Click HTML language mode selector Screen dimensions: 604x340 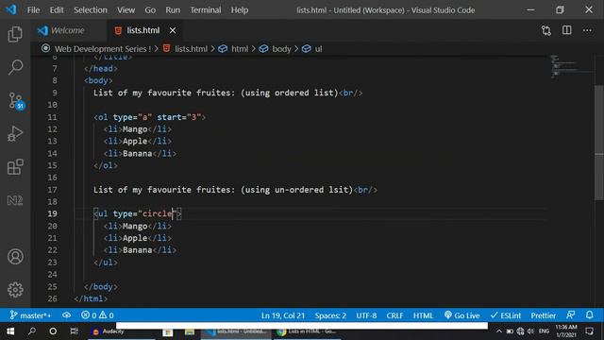[423, 315]
